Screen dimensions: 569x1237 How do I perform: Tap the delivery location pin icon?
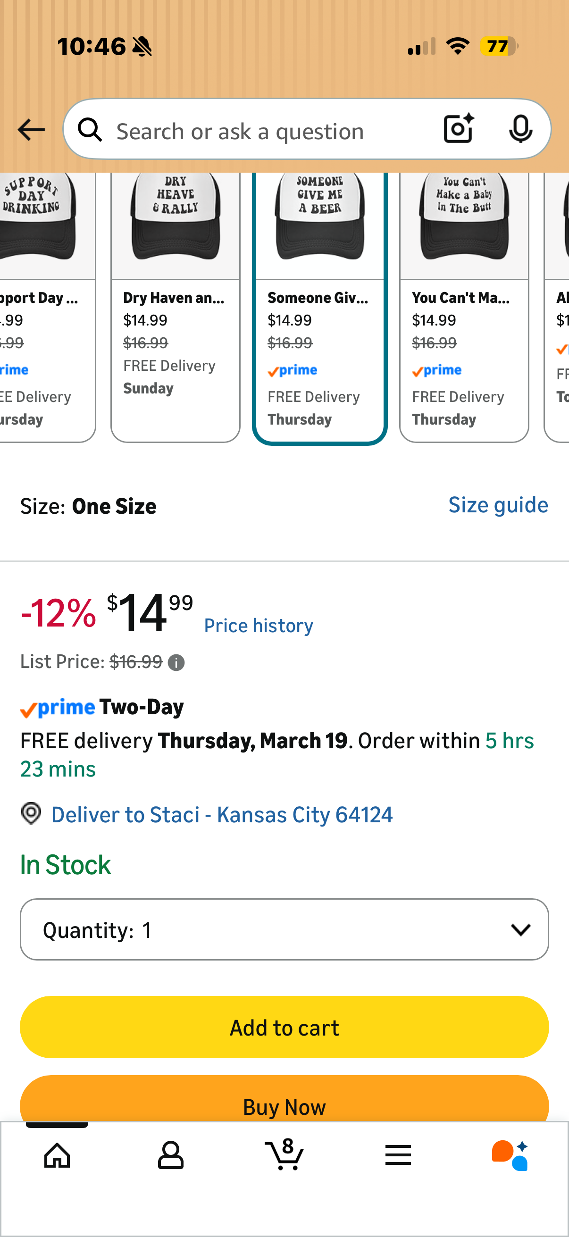[x=31, y=813]
